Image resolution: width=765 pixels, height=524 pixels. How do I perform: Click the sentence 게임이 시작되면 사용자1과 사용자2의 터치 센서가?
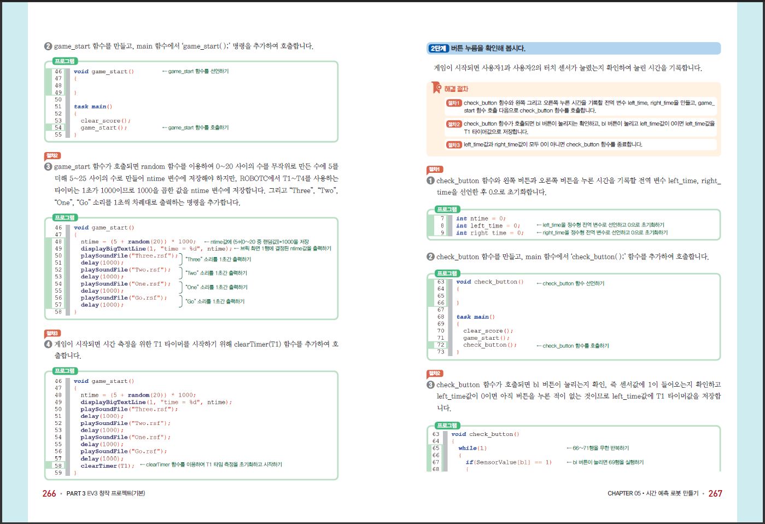568,68
